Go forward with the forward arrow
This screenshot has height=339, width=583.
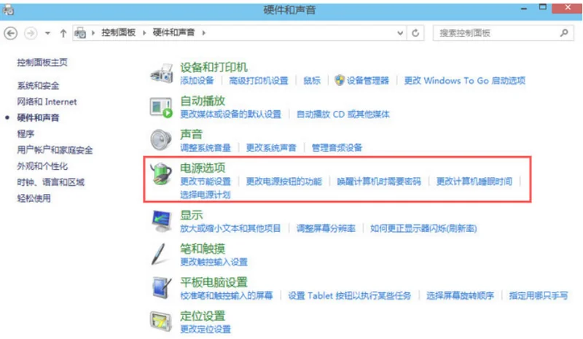(x=31, y=33)
